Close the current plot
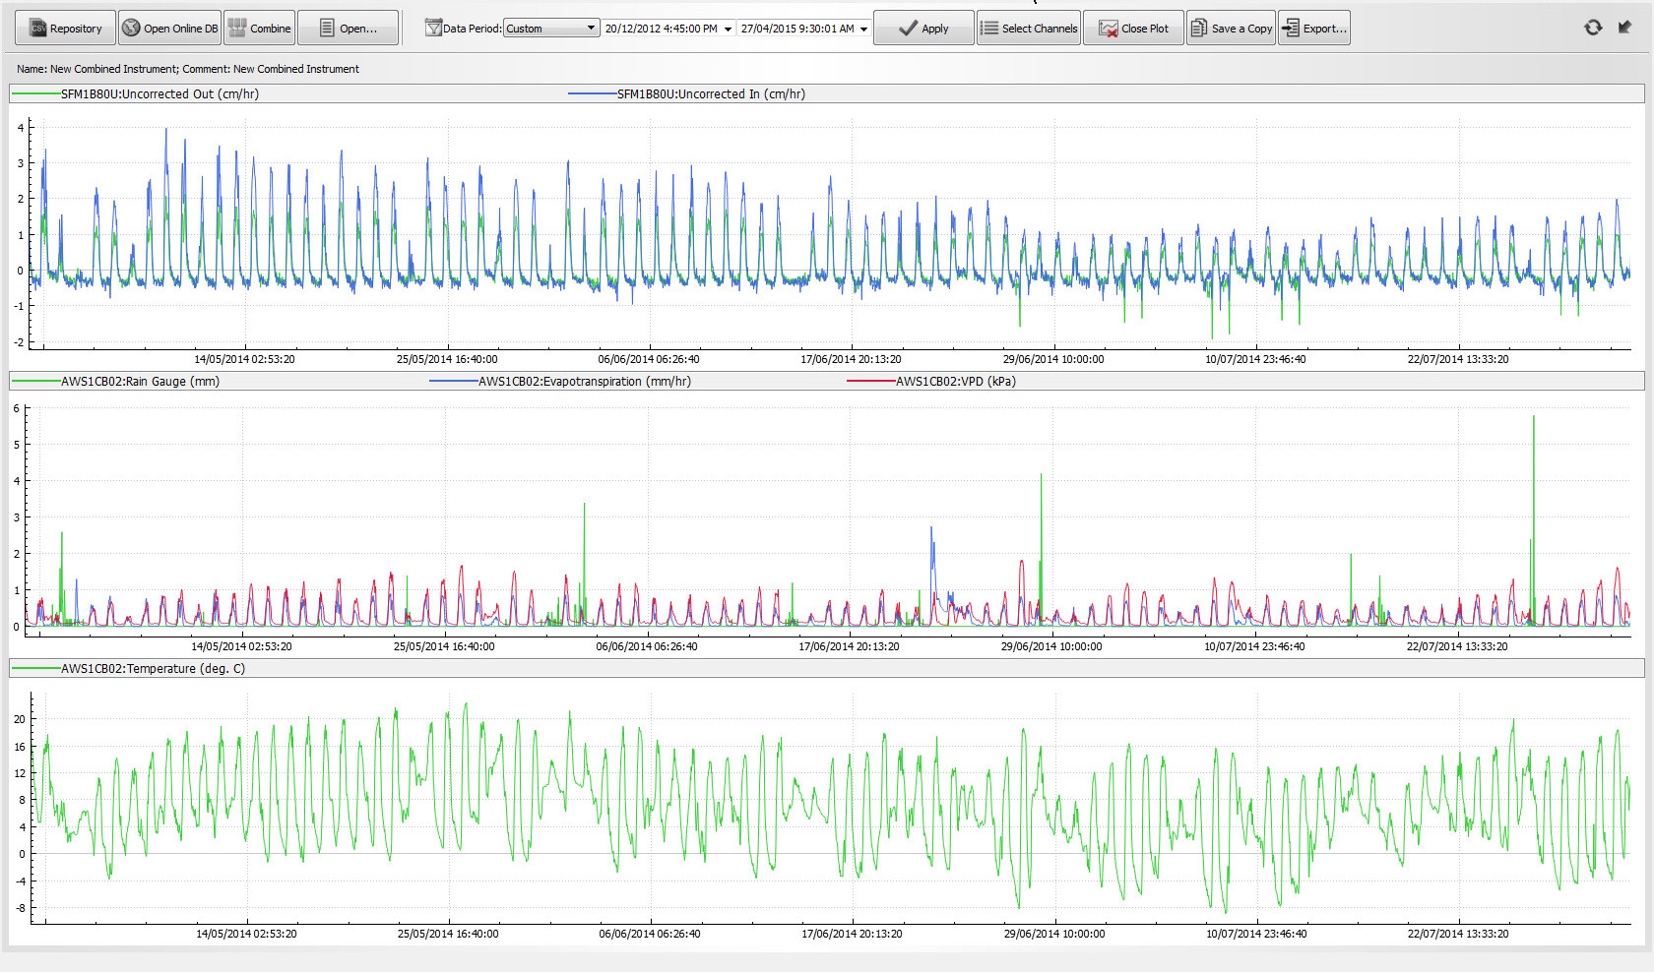 click(1133, 29)
